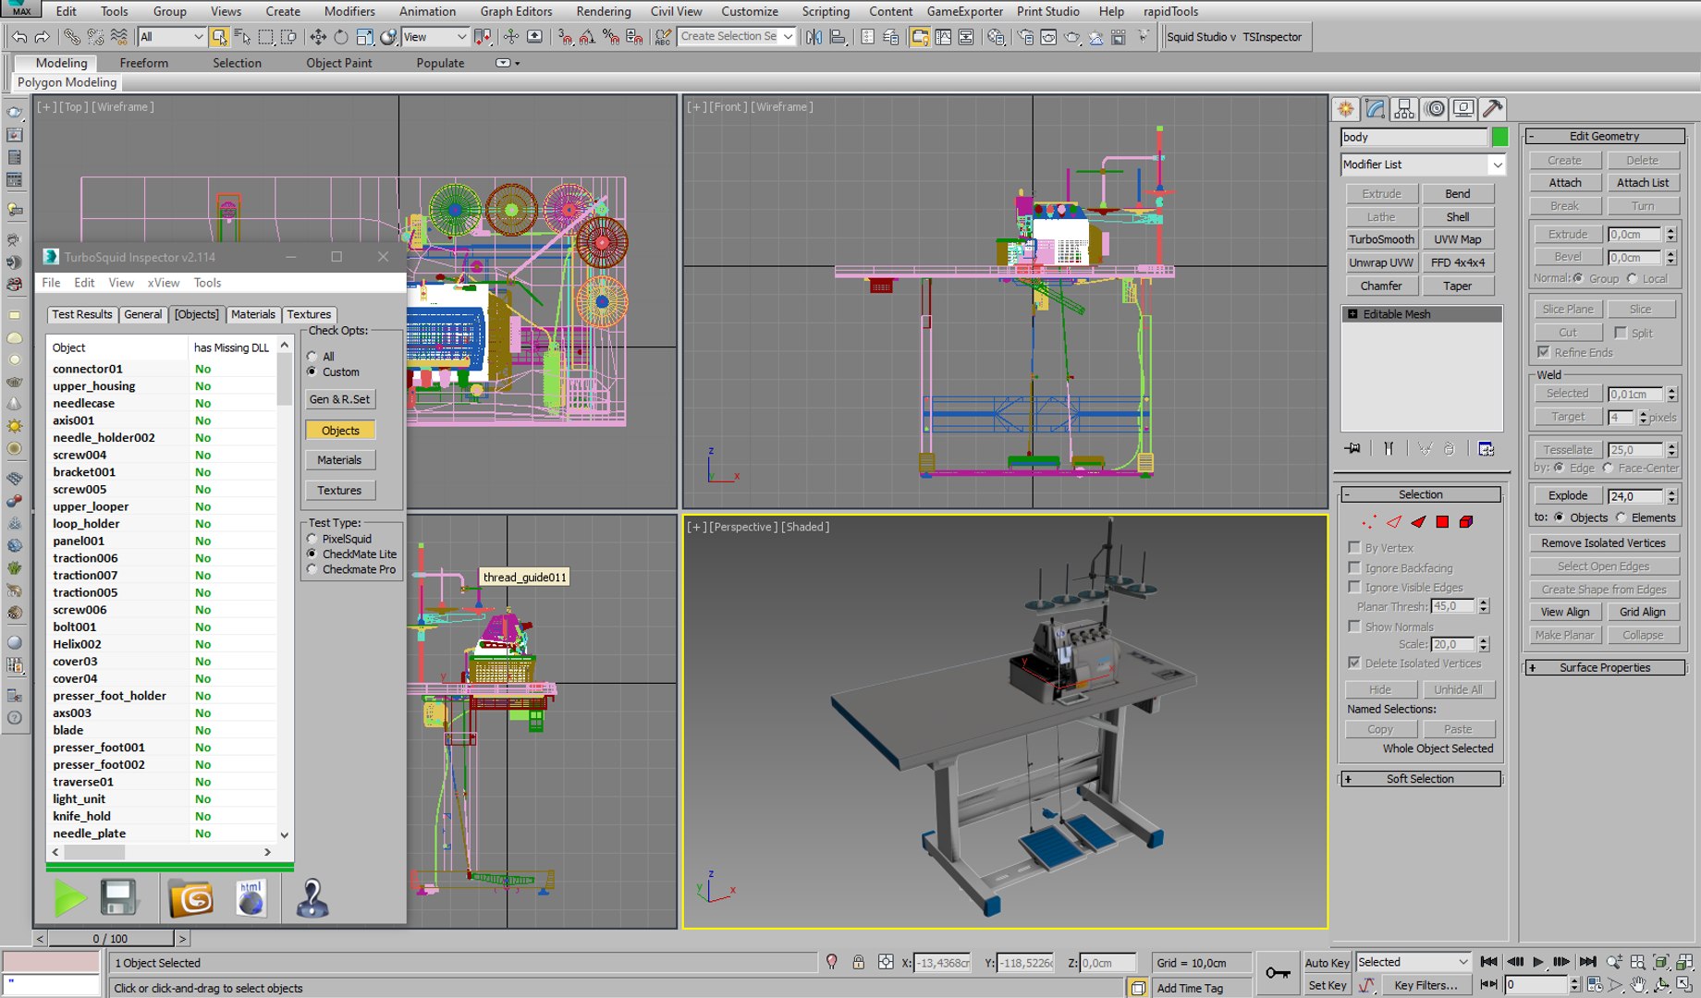Screen dimensions: 1701x998
Task: Open the Create command panel star tab
Action: [1345, 109]
